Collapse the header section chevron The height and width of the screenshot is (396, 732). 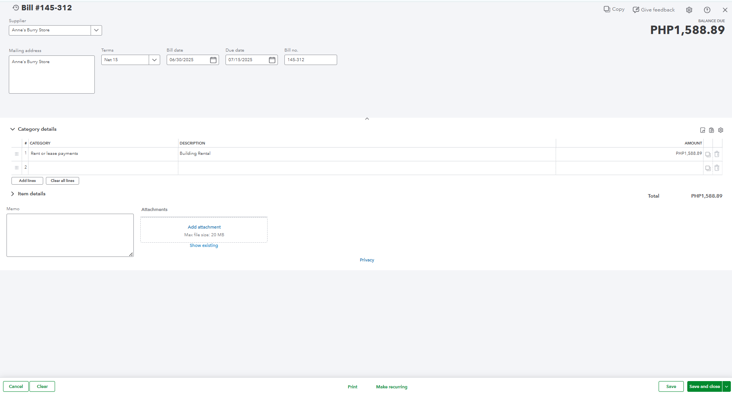coord(367,119)
